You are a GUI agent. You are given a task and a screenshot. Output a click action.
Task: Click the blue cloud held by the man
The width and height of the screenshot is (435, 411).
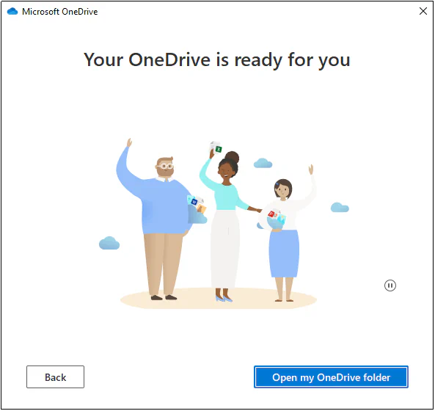pyautogui.click(x=197, y=215)
